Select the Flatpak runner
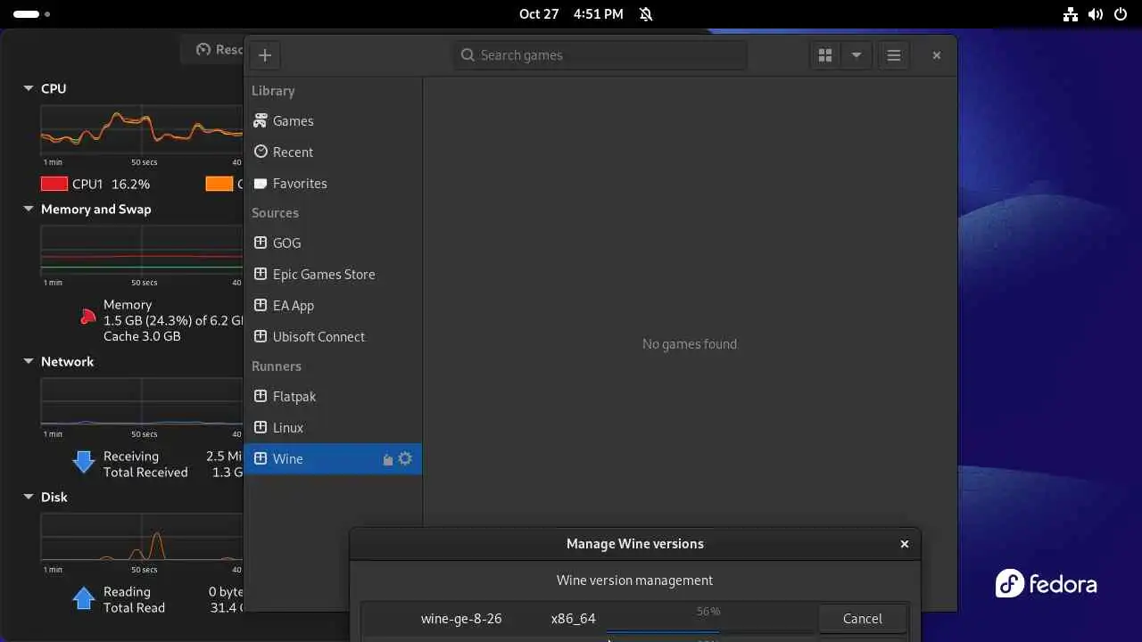 click(333, 397)
